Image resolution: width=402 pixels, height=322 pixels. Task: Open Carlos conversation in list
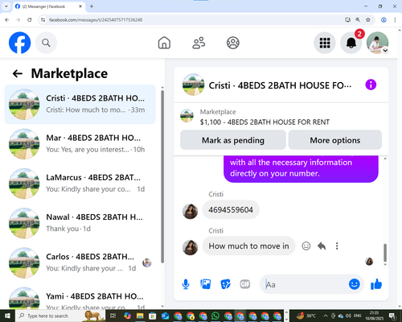point(80,262)
